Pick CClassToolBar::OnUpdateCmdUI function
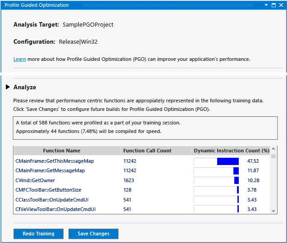Screen dimensions: 287x243 tap(52, 199)
